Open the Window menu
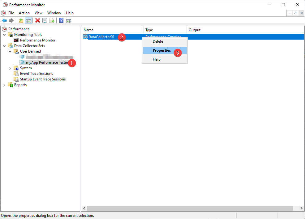The width and height of the screenshot is (305, 219). [x=54, y=13]
